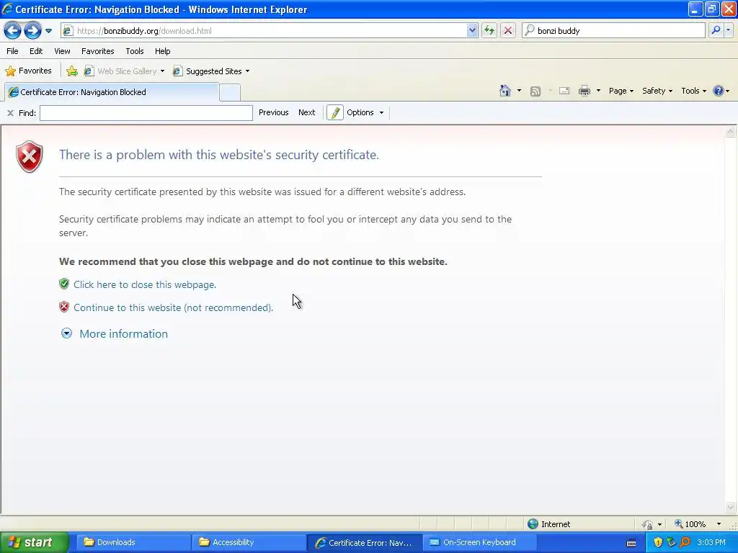Click the 100% zoom level button
Image resolution: width=738 pixels, height=553 pixels.
pos(690,524)
